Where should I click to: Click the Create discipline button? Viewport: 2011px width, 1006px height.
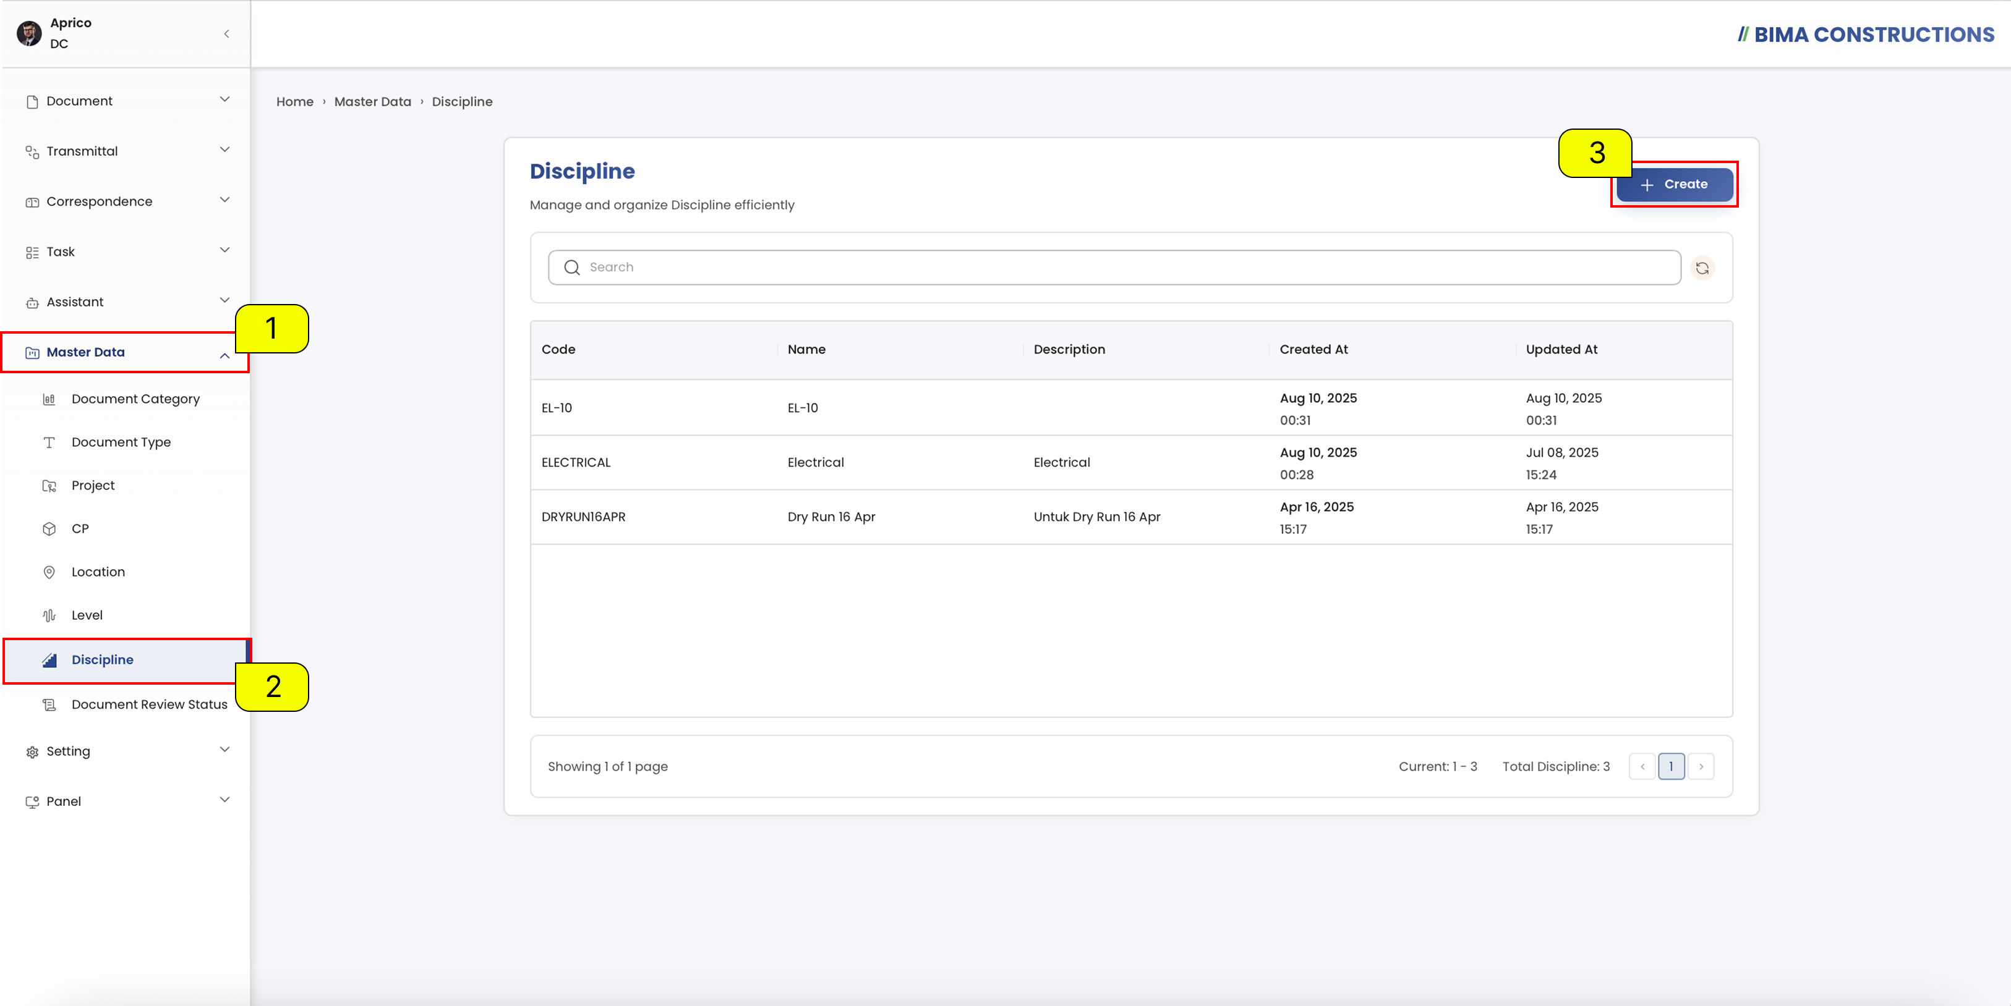[1675, 185]
